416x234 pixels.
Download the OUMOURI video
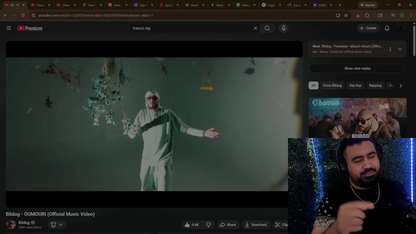click(x=255, y=225)
